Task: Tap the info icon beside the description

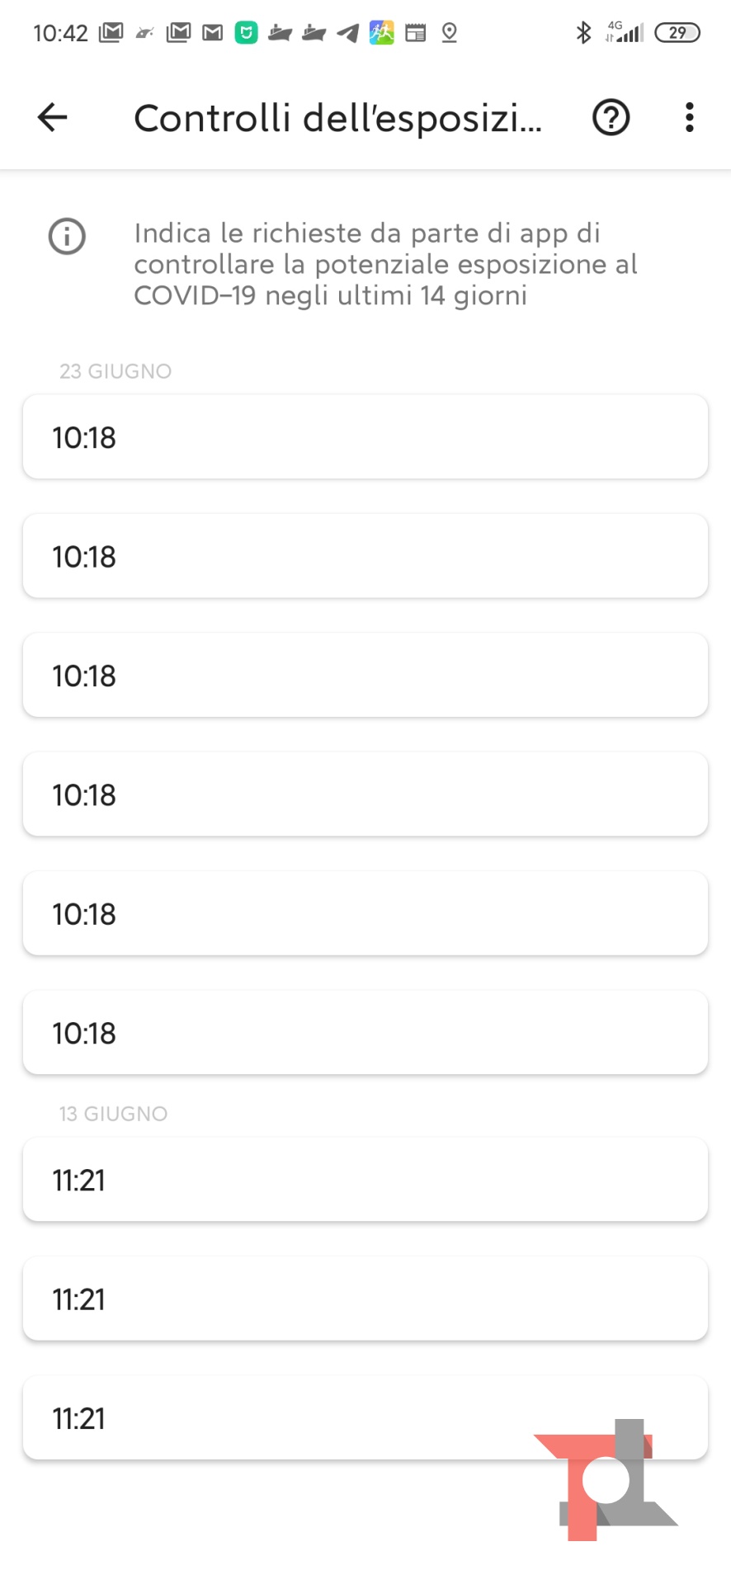Action: [67, 237]
